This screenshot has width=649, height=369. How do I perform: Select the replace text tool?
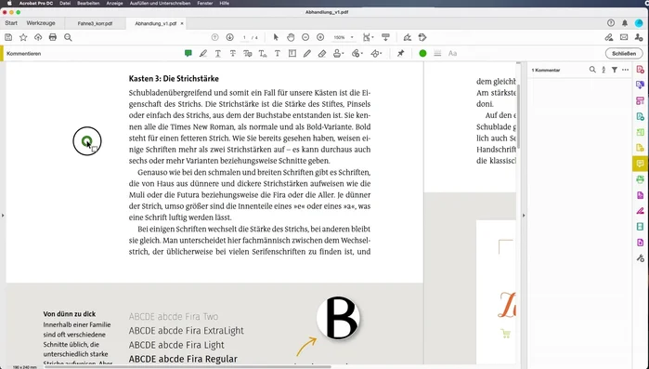tap(248, 53)
